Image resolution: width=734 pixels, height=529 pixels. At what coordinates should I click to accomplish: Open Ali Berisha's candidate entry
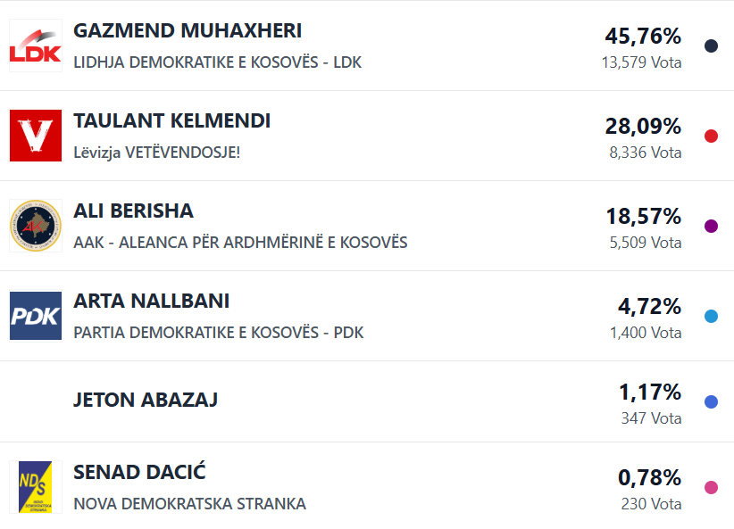point(133,211)
